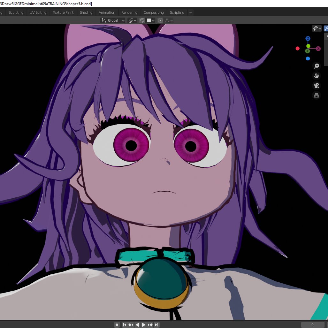
Task: Open the proportional editing falloff dropdown
Action: click(169, 20)
